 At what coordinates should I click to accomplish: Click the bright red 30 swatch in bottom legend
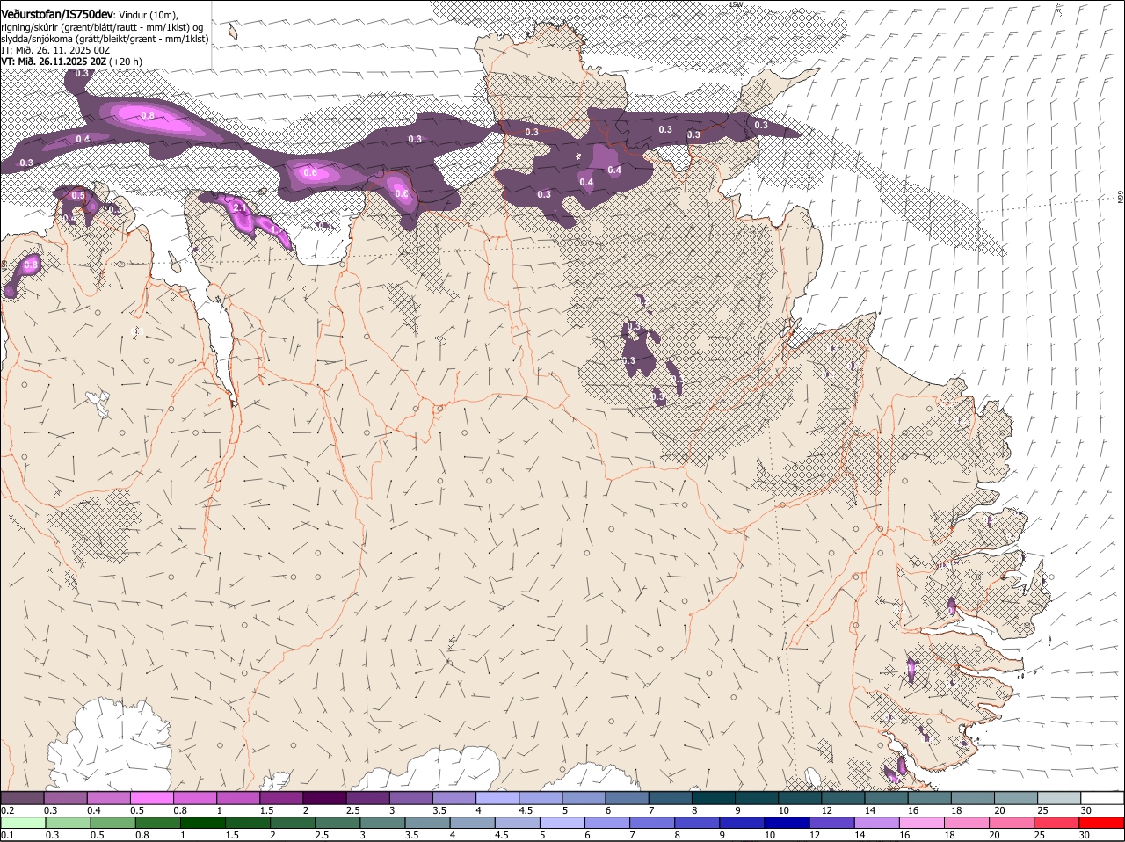click(x=1101, y=823)
